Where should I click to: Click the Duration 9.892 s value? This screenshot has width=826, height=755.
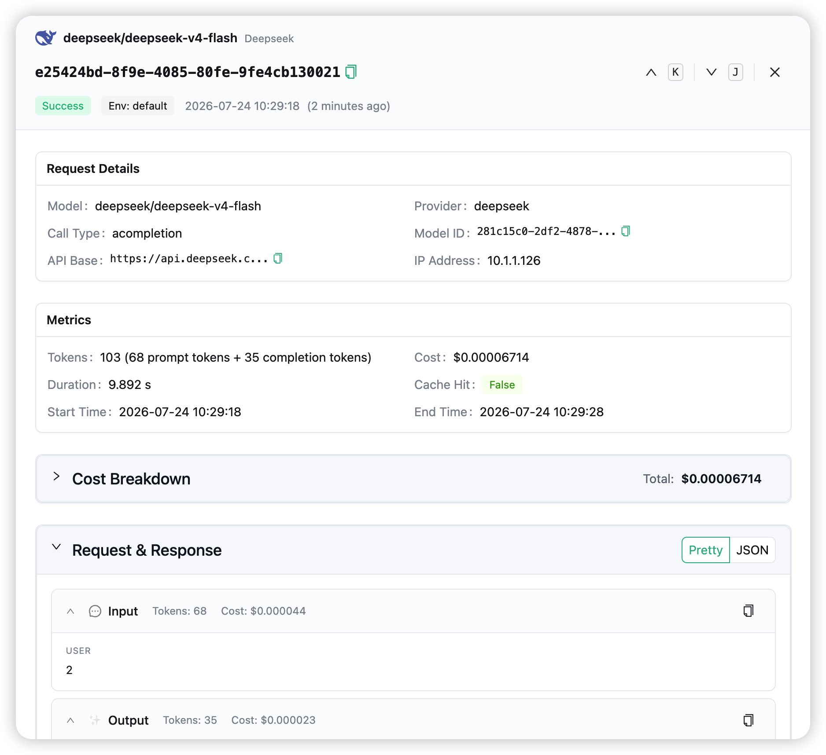129,385
